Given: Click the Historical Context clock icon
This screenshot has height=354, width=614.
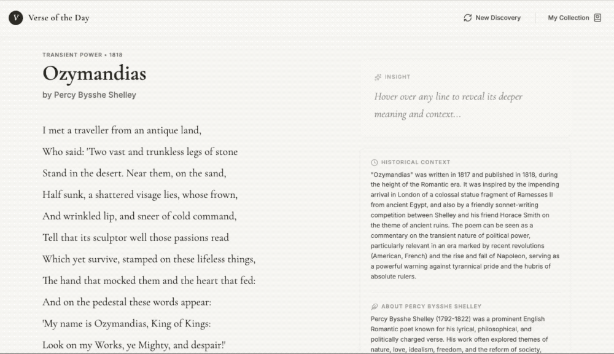Looking at the screenshot, I should tap(375, 162).
